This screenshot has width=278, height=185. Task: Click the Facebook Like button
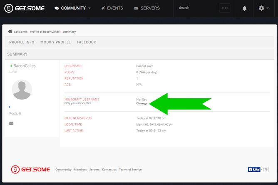[x=254, y=169]
